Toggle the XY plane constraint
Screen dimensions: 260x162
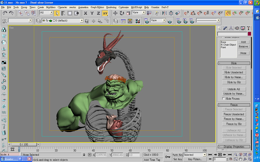coord(105,13)
